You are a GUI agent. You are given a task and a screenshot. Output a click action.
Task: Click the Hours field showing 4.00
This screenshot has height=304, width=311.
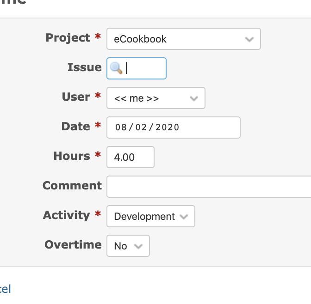tap(131, 157)
